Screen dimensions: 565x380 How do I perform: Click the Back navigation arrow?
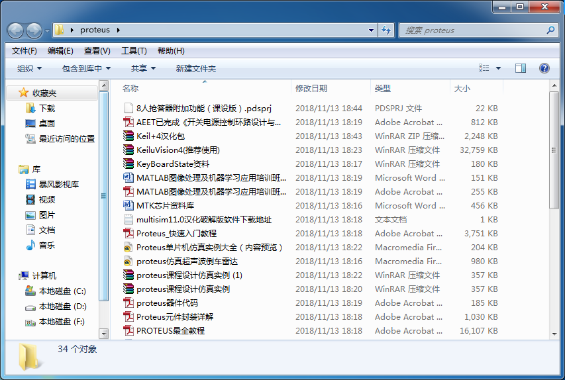15,30
